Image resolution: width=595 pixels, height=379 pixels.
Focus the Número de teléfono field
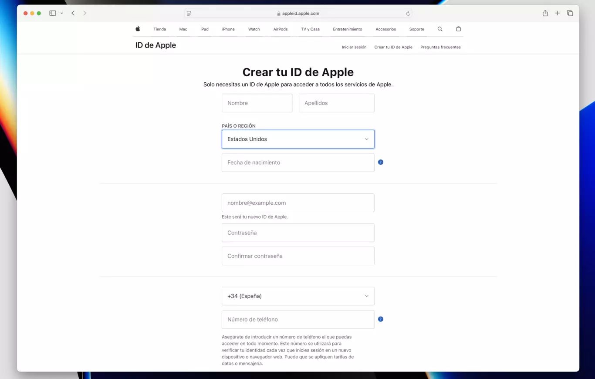tap(298, 319)
